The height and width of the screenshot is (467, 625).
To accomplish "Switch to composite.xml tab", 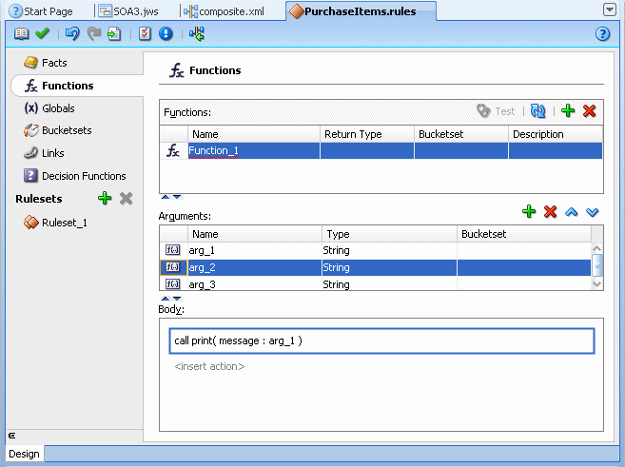I will [224, 11].
